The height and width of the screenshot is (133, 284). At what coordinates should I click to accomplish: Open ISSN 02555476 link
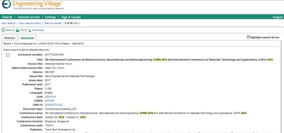[x=50, y=97]
